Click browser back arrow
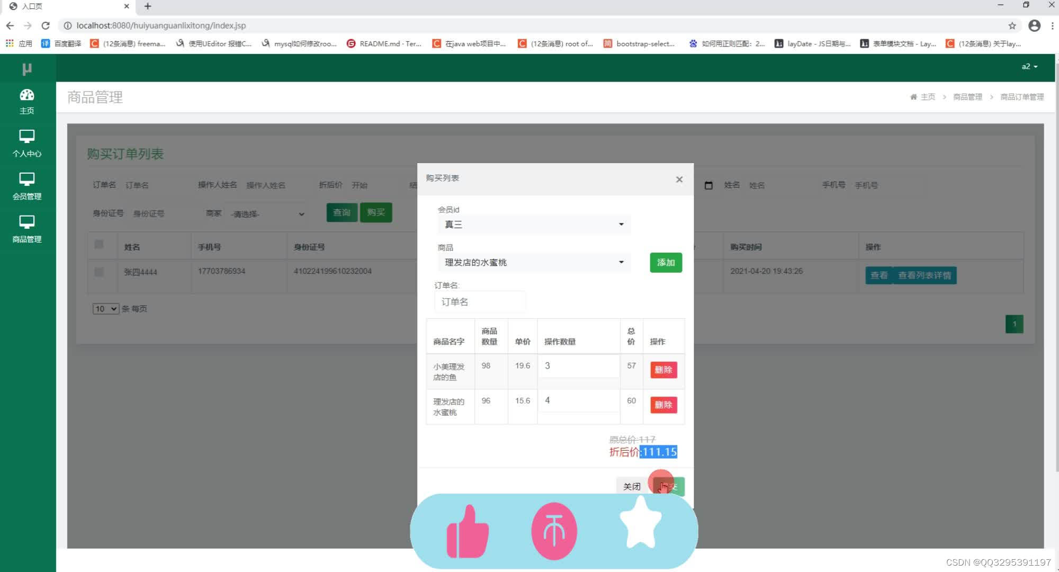This screenshot has width=1059, height=572. 10,25
